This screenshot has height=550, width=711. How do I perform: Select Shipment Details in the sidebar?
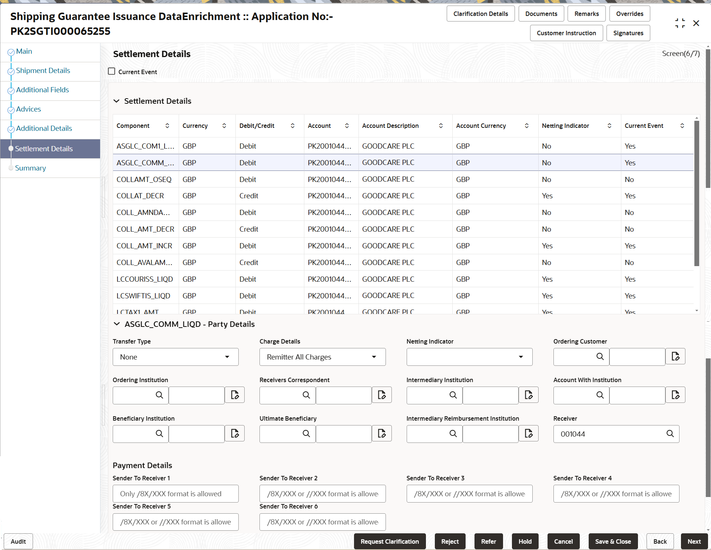(x=43, y=70)
